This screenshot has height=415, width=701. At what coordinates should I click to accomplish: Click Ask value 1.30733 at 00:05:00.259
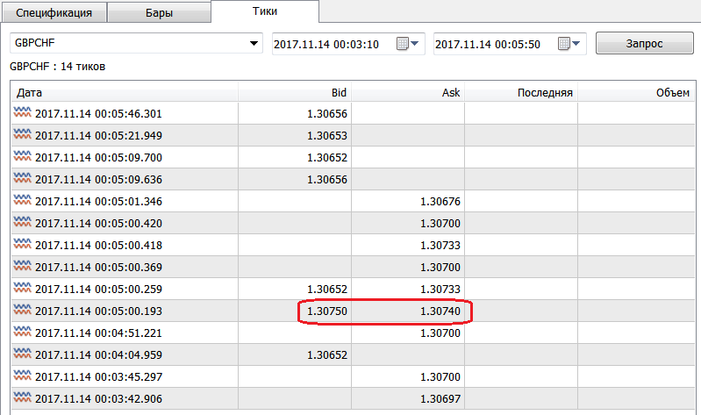440,289
